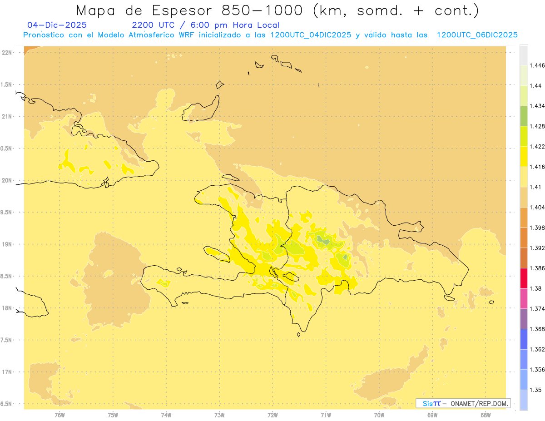The width and height of the screenshot is (545, 421).
Task: Pick the bright yellow swatch between 1.416 and 1.422
Action: pos(524,157)
